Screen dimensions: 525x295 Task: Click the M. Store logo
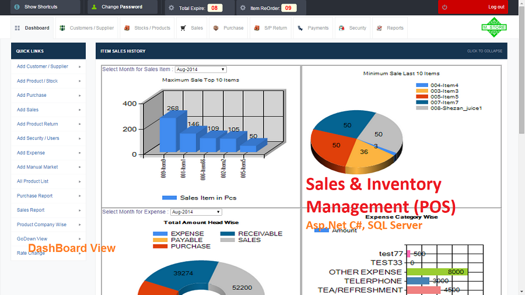point(494,27)
